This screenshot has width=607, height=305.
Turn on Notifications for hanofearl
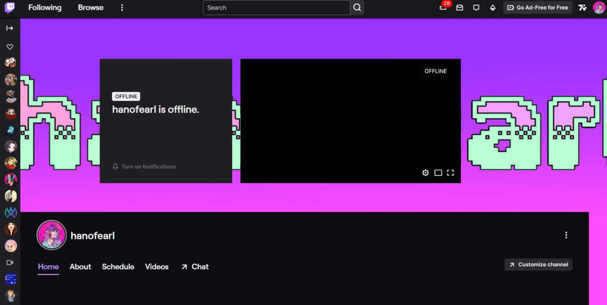point(144,166)
